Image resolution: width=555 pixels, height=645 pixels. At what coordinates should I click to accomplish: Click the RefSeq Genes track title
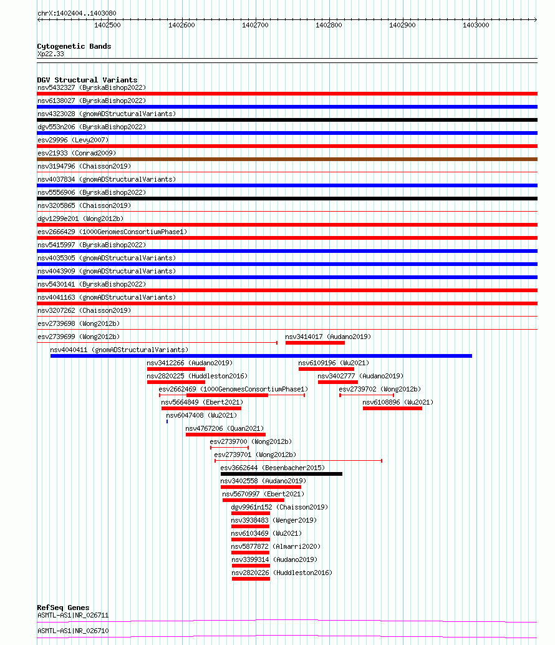[63, 608]
